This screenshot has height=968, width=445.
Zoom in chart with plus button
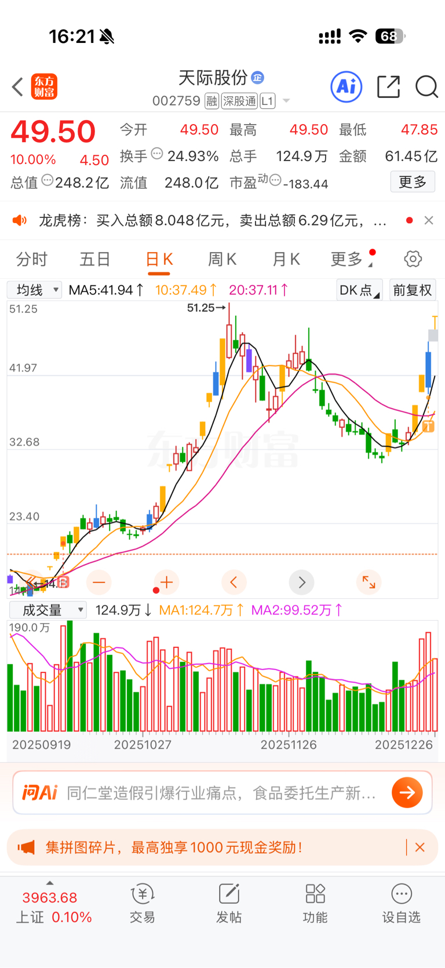(167, 582)
